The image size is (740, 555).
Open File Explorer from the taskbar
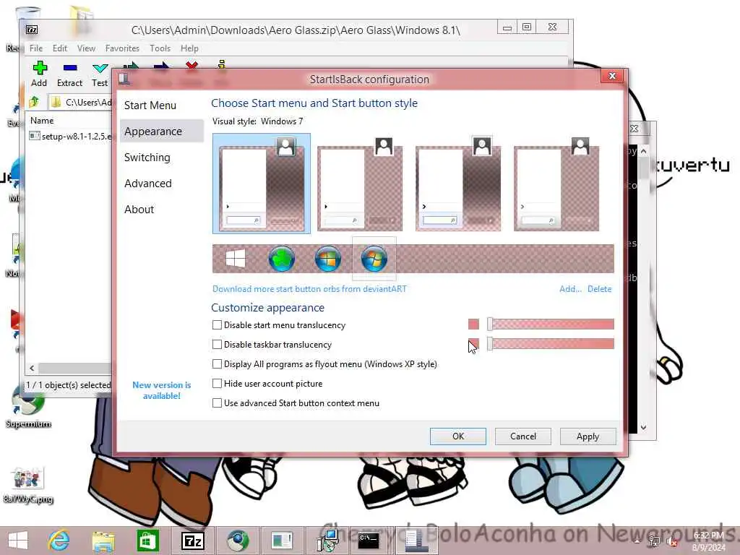pos(103,541)
